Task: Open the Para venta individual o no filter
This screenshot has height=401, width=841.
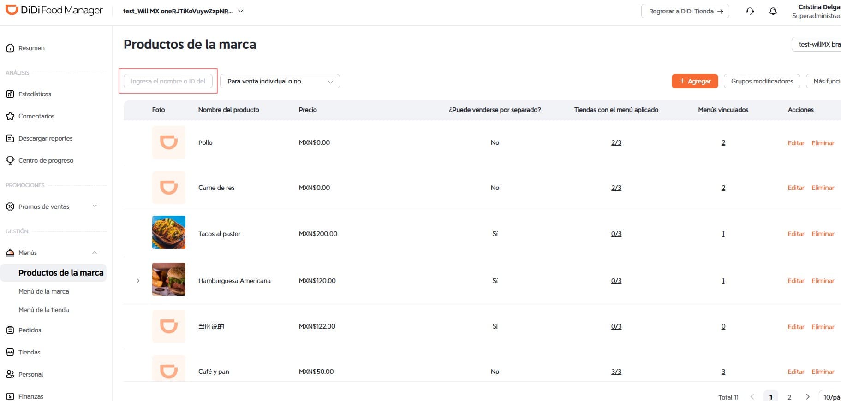Action: pyautogui.click(x=280, y=81)
